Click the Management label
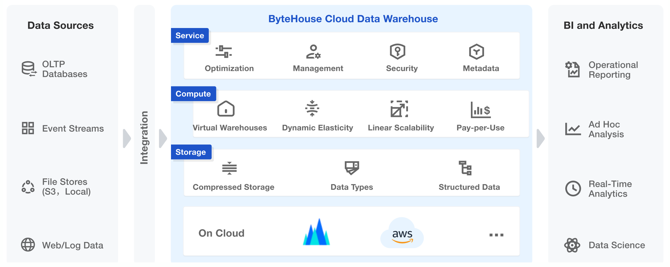The width and height of the screenshot is (670, 267). [318, 68]
